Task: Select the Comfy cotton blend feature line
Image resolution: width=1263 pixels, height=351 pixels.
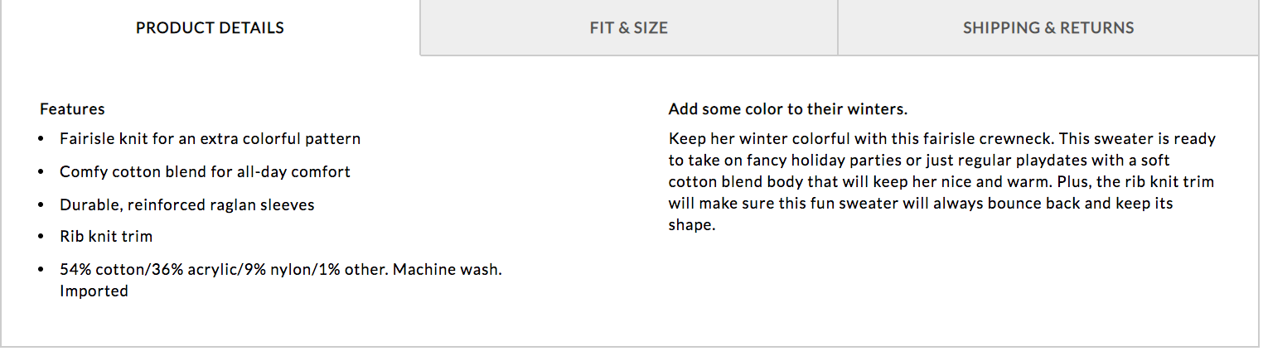Action: 205,172
